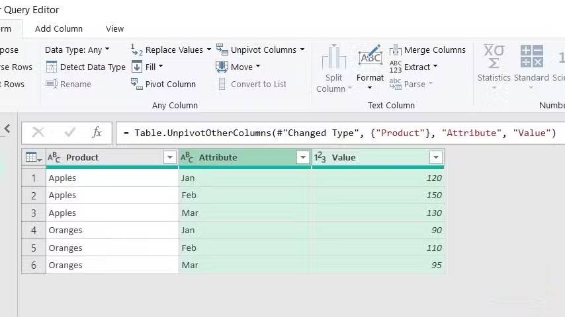
Task: Click the Statistics sigma icon
Action: click(x=494, y=57)
